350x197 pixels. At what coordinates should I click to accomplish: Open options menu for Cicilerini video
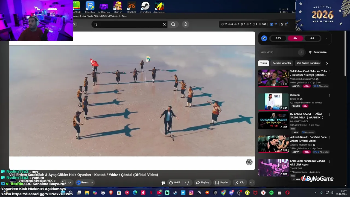coord(330,96)
